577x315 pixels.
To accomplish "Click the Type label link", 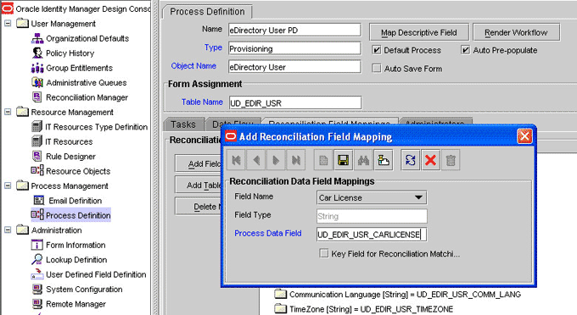I will point(214,47).
